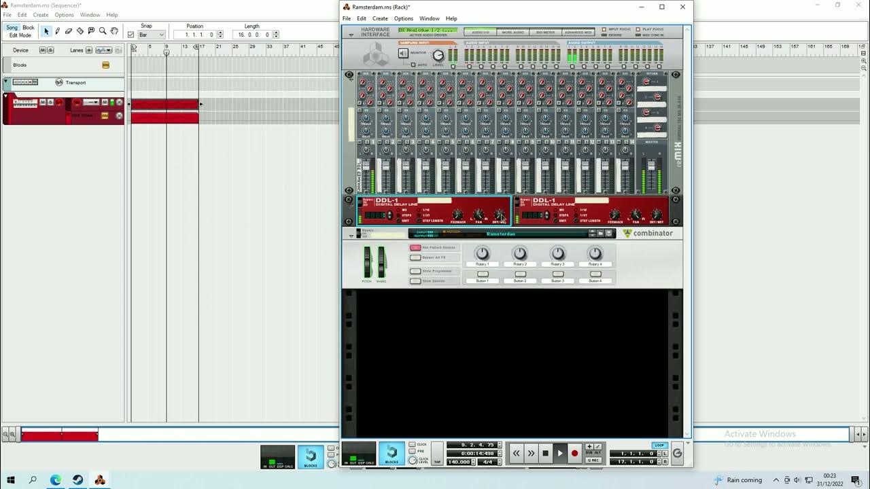
Task: Toggle Blocks track ON button
Action: coord(105,65)
